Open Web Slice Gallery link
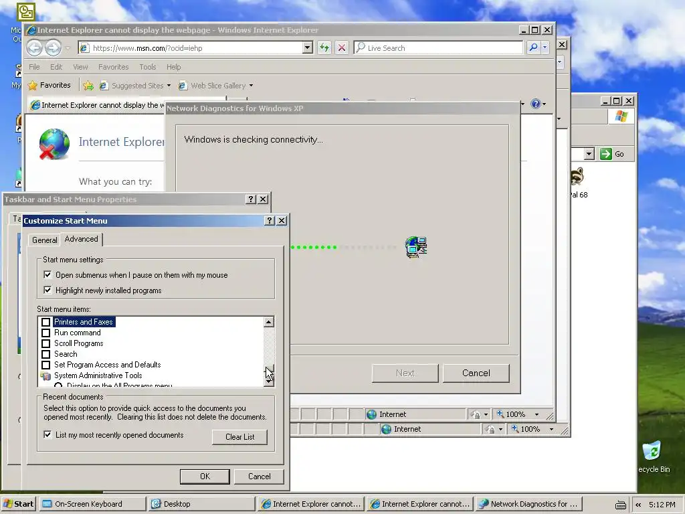The height and width of the screenshot is (514, 685). 218,86
